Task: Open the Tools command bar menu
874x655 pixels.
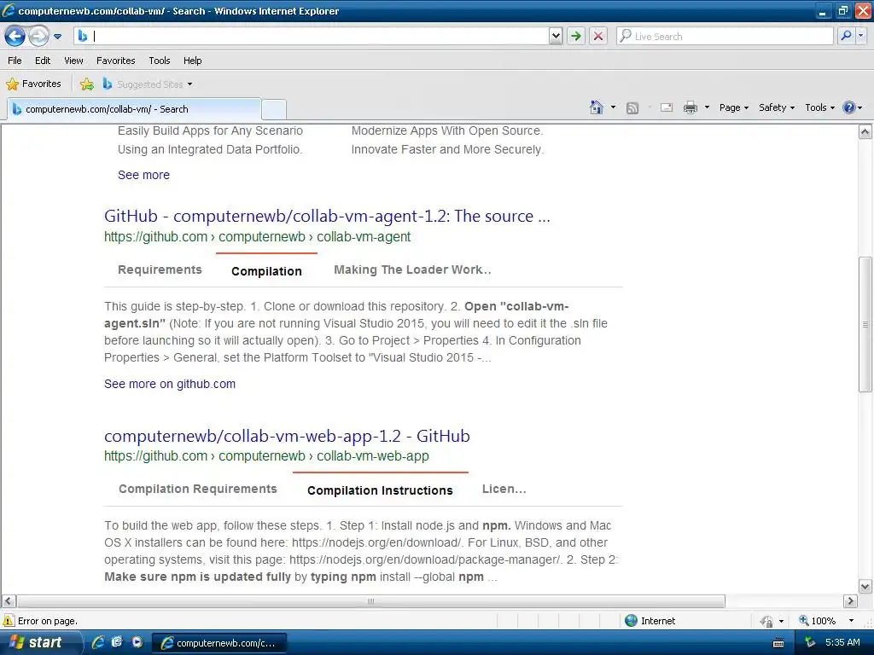Action: (819, 107)
